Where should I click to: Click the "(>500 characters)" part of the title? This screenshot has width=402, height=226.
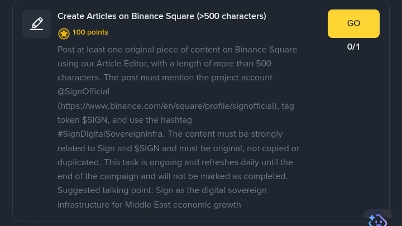coord(231,16)
